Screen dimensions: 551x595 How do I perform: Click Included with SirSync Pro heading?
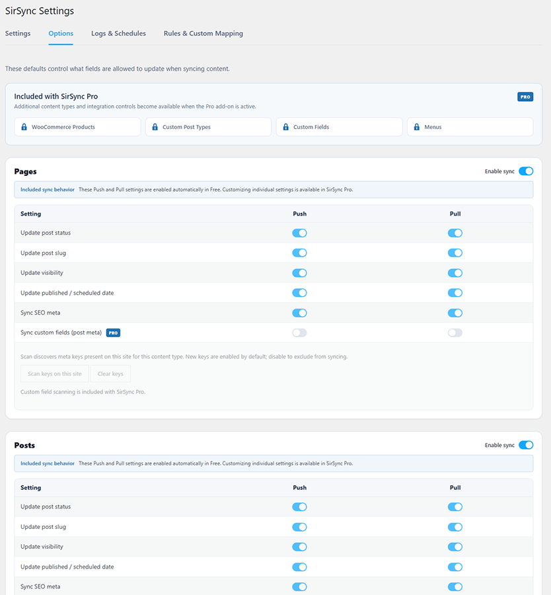[56, 97]
